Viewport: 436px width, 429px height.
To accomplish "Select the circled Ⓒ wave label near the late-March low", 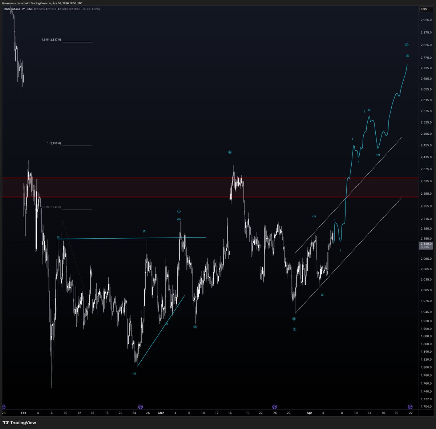I will click(x=294, y=319).
